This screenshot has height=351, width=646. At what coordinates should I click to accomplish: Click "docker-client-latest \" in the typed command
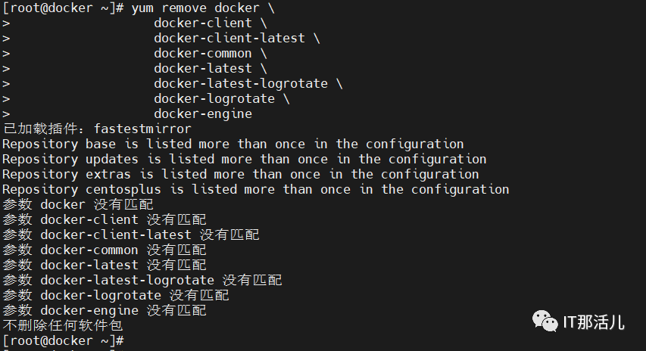[236, 38]
